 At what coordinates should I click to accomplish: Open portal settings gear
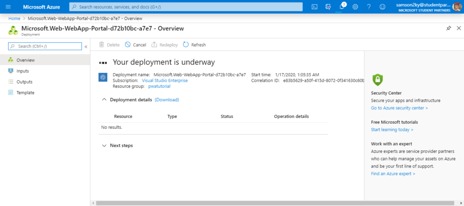click(x=355, y=7)
